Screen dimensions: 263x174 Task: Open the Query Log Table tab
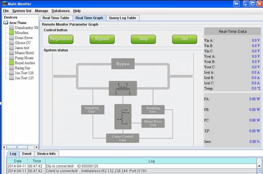[122, 18]
